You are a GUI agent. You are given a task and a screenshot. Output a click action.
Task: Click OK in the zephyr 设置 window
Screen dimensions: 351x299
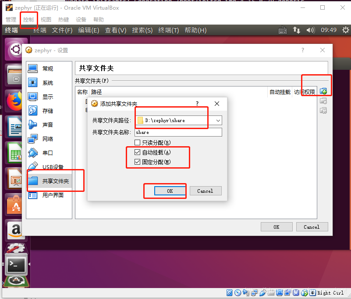click(277, 227)
